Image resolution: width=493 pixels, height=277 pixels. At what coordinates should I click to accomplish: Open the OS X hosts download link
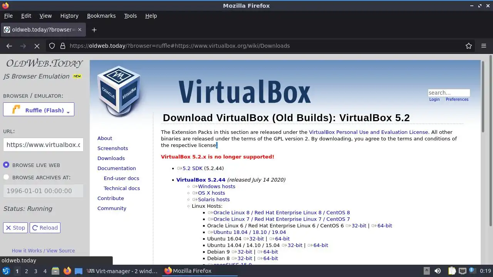211,193
